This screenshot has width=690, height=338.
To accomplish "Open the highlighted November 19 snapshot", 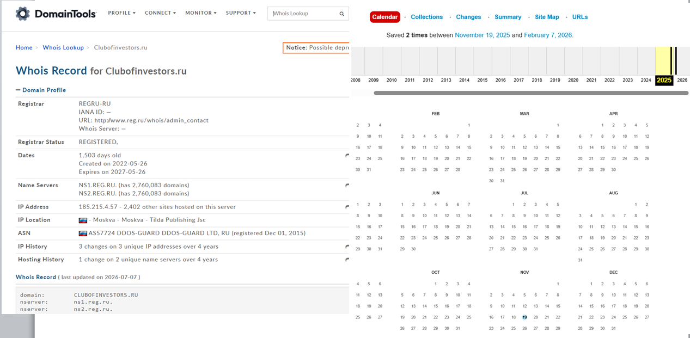I will [x=524, y=317].
